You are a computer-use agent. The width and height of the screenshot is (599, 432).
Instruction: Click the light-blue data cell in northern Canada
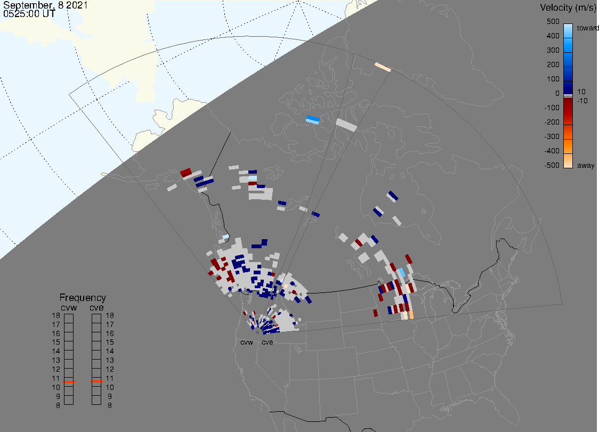point(313,120)
